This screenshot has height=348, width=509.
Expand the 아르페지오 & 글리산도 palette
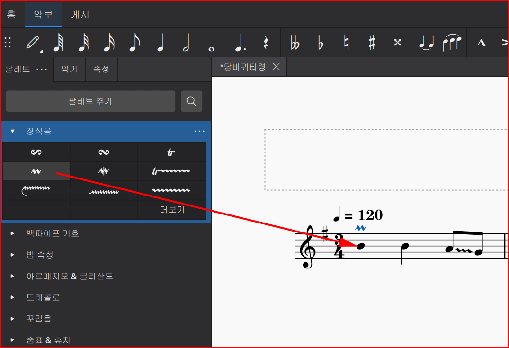point(13,276)
